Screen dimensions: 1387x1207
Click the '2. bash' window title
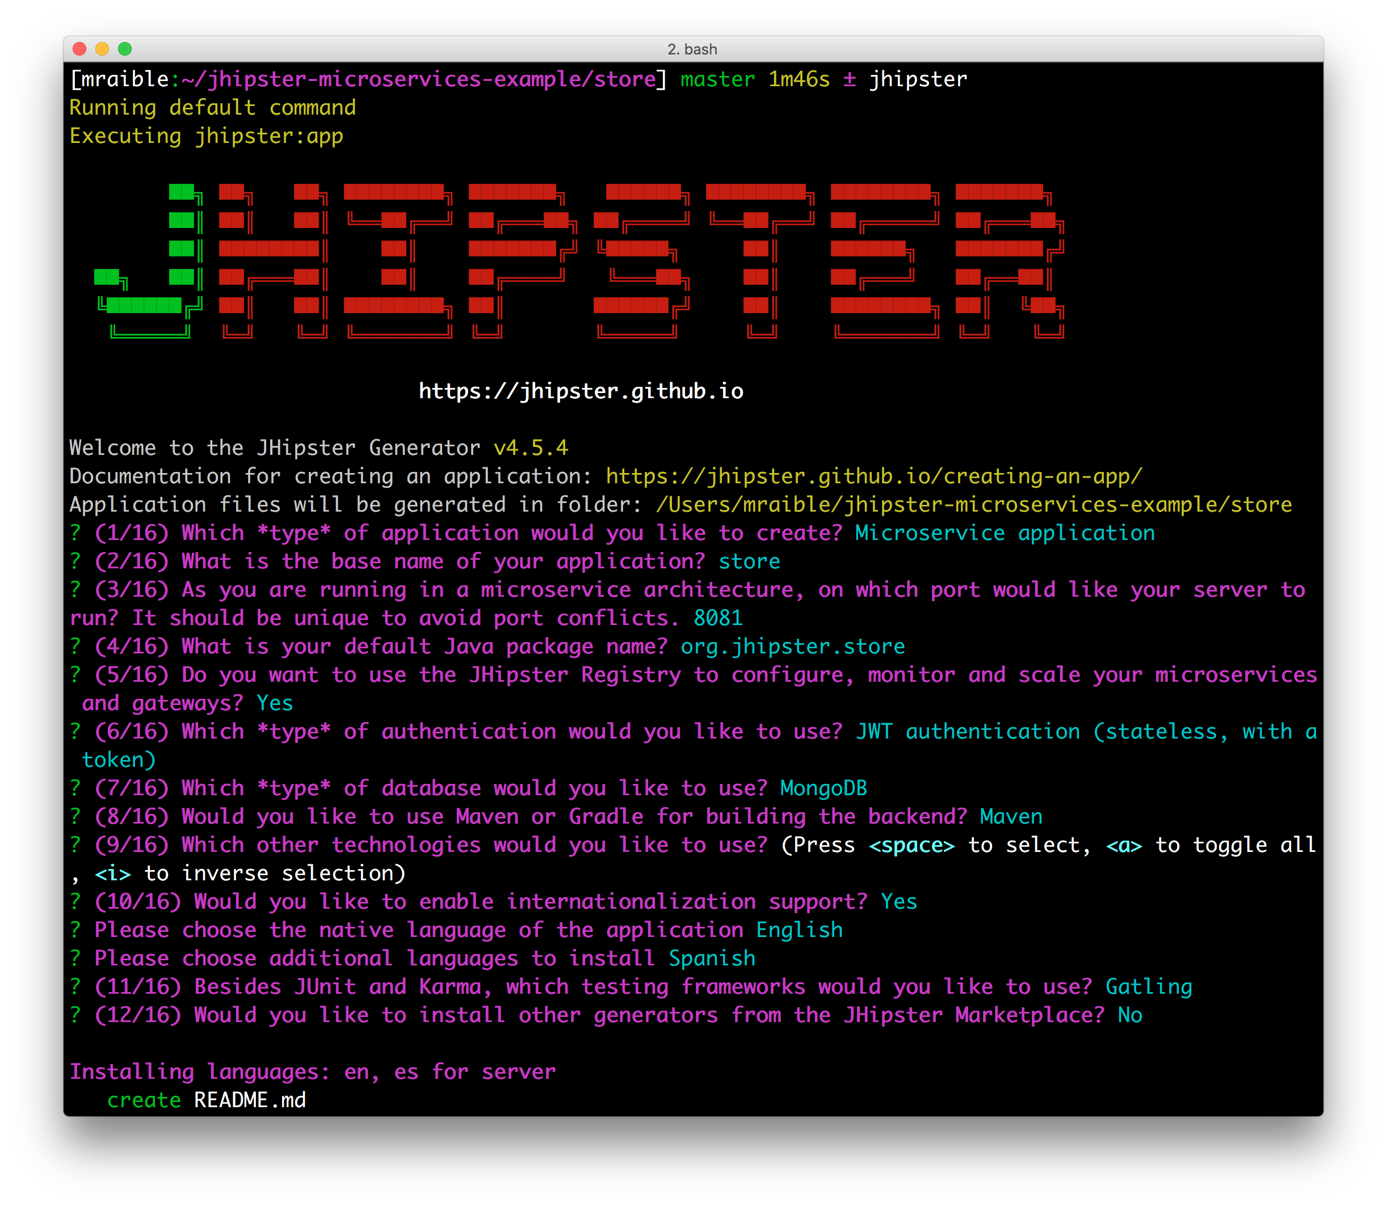692,49
